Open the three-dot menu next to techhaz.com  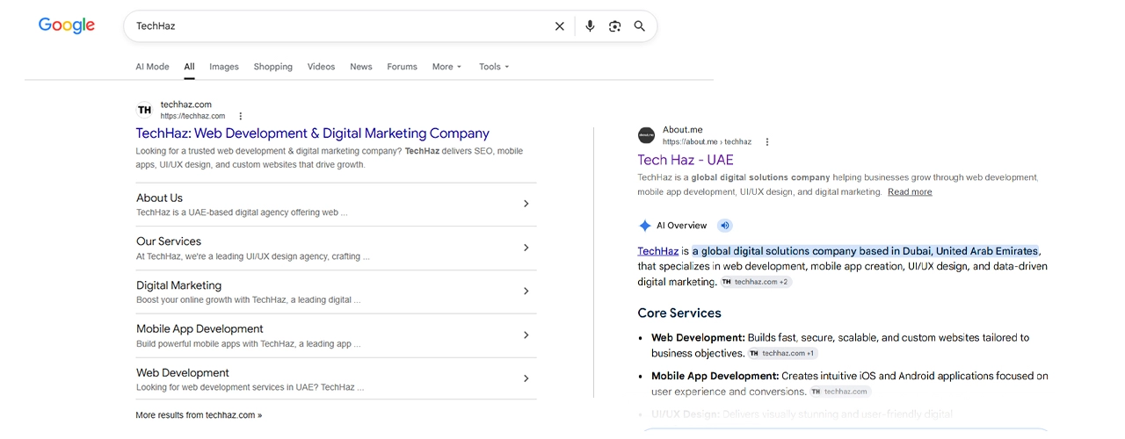click(x=241, y=116)
